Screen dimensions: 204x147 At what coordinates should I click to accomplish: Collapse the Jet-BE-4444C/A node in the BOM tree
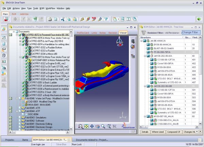click(141, 41)
